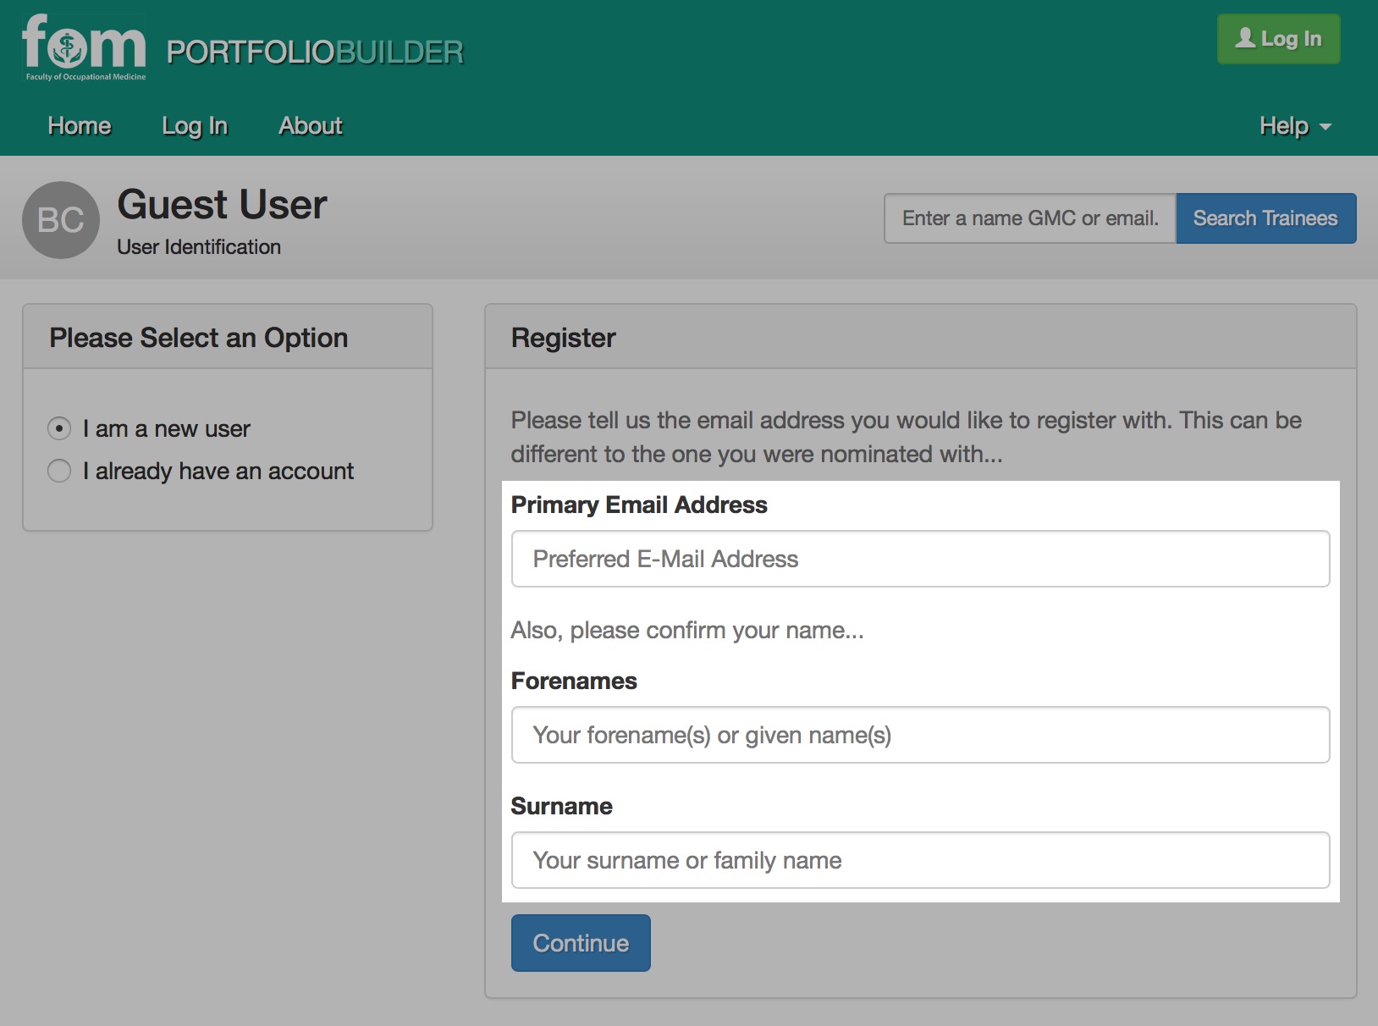Click the 'Primary Email Address' label
Screen dimensions: 1378x1026
pyautogui.click(x=639, y=505)
